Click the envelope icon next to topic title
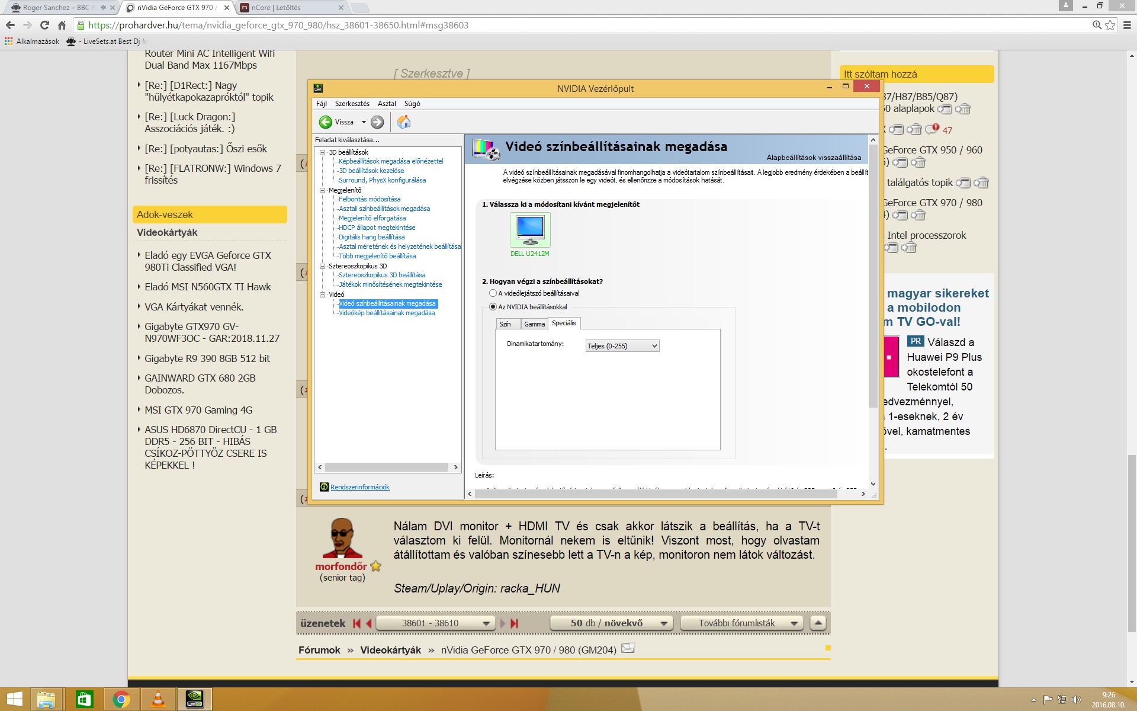The image size is (1137, 711). point(628,648)
